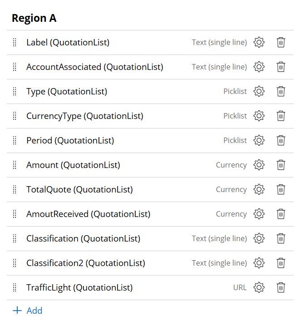Viewport: 304px width, 316px height.
Task: Open settings gear for Classification field
Action: tap(259, 238)
